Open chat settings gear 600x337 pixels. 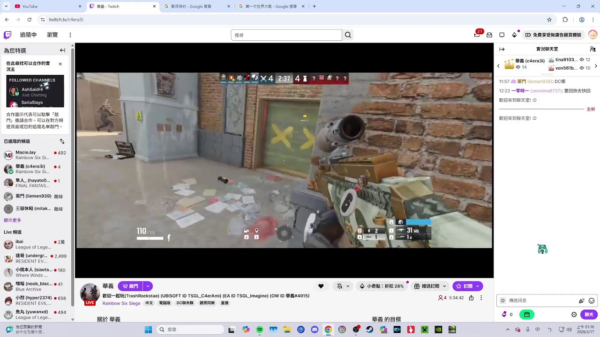pos(574,315)
